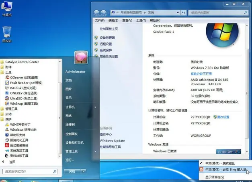Click 显示语言栏(S) in language menu
Image resolution: width=252 pixels, height=182 pixels.
[x=225, y=177]
